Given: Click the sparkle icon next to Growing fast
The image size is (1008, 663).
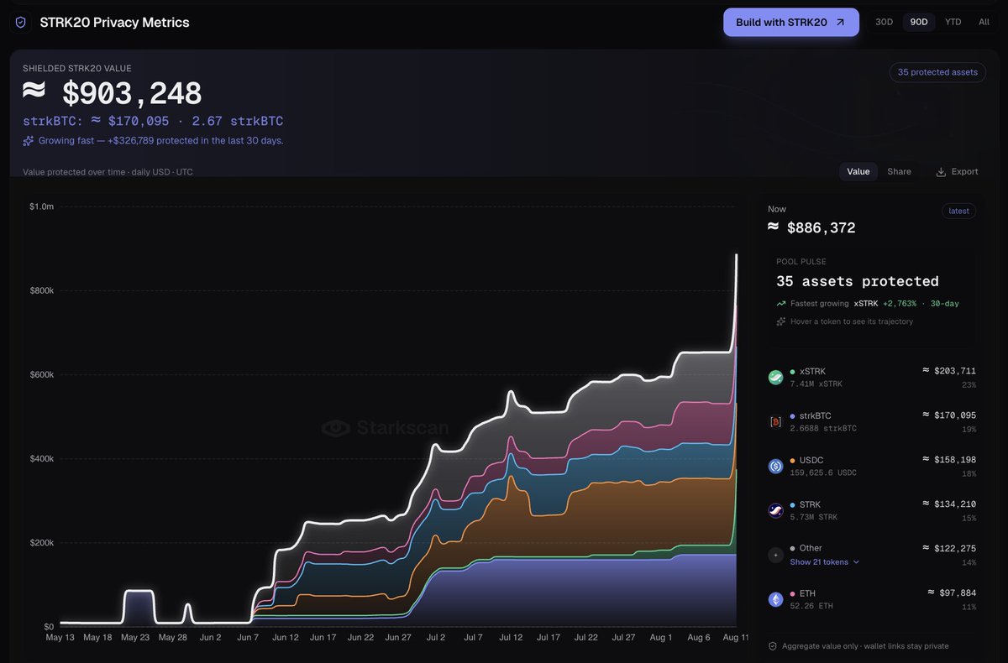Looking at the screenshot, I should tap(29, 140).
